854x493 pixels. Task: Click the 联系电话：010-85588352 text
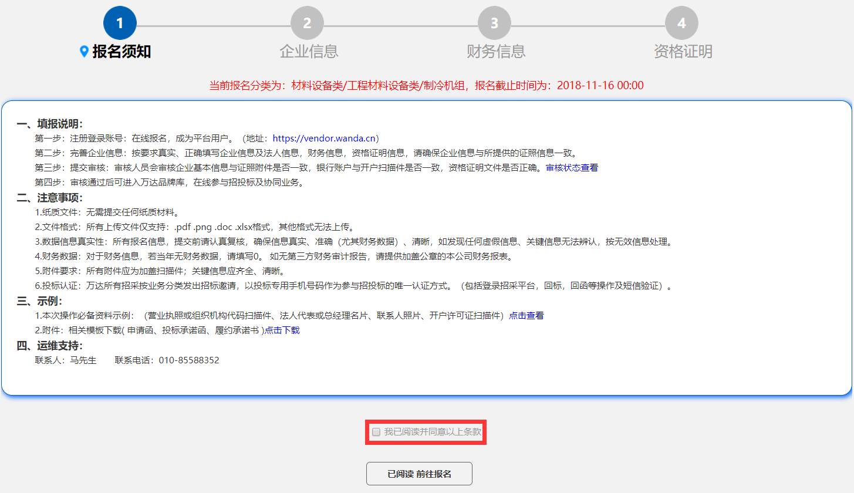pyautogui.click(x=167, y=360)
